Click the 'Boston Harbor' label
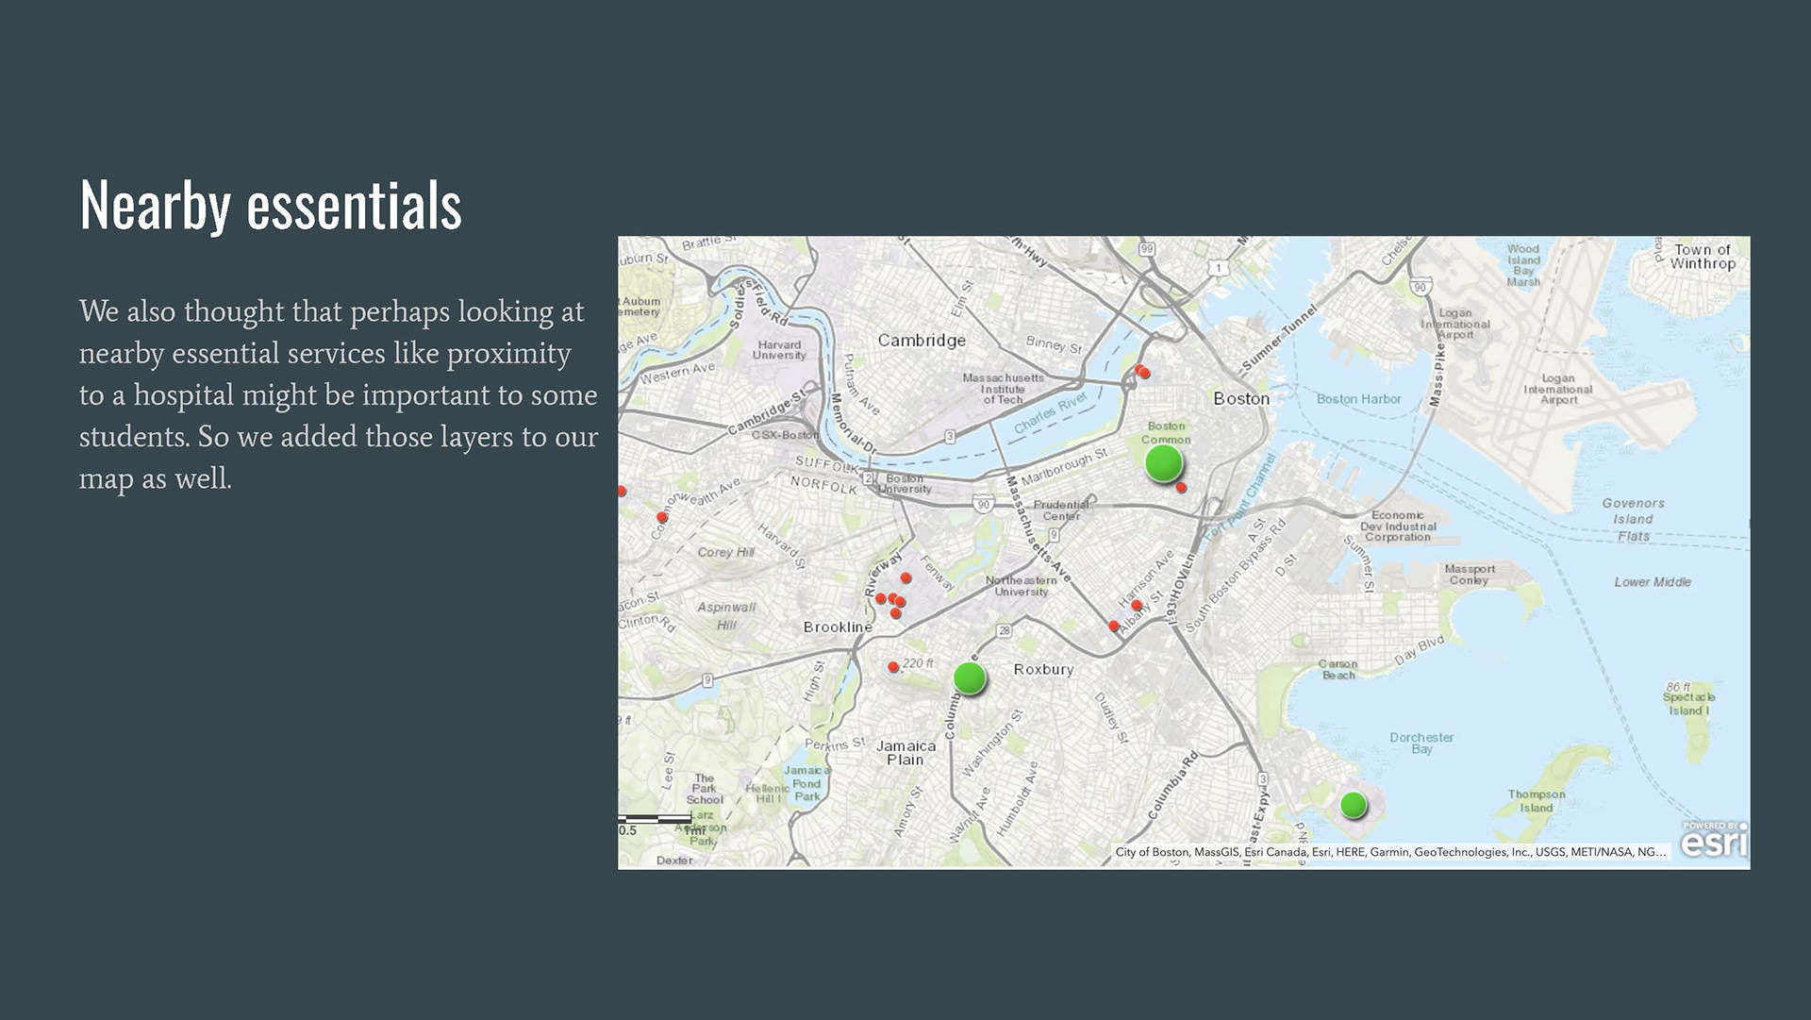This screenshot has width=1811, height=1020. coord(1358,399)
